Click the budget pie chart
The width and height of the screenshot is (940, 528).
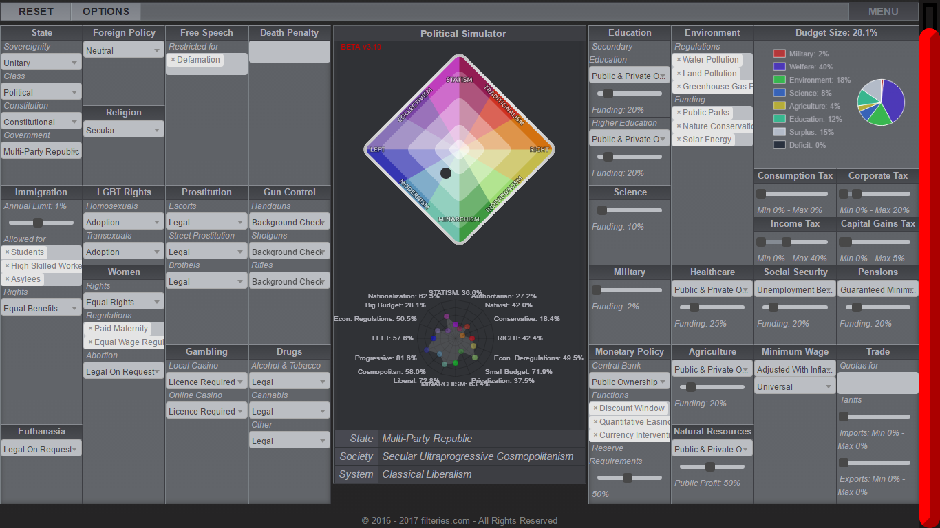click(x=881, y=102)
